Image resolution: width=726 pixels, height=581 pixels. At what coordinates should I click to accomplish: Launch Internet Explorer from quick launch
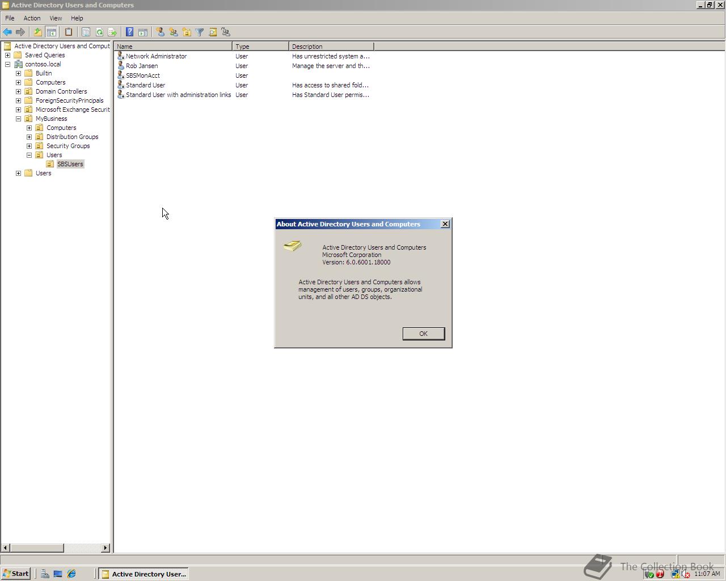pyautogui.click(x=71, y=574)
